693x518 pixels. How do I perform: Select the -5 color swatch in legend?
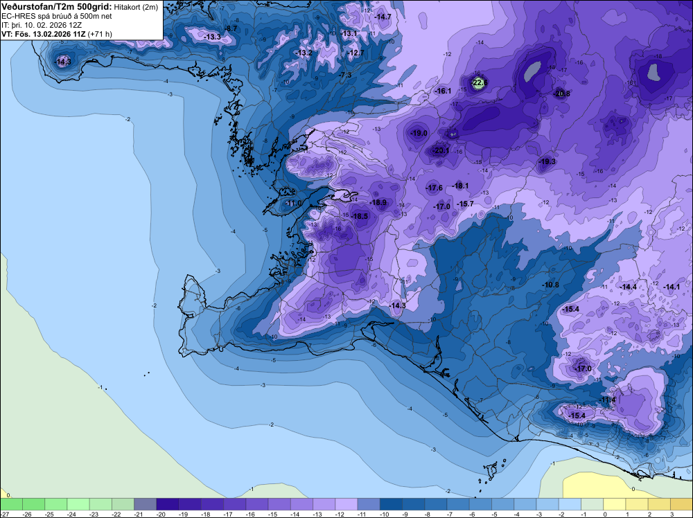[x=503, y=504]
